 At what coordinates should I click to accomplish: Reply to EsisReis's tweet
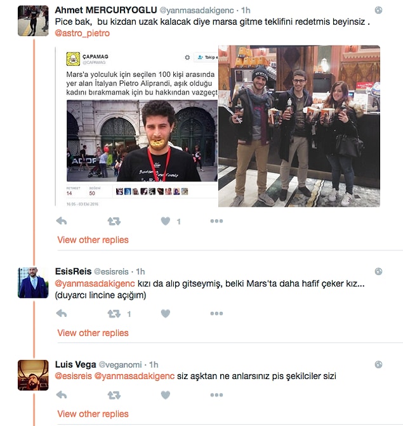click(62, 314)
